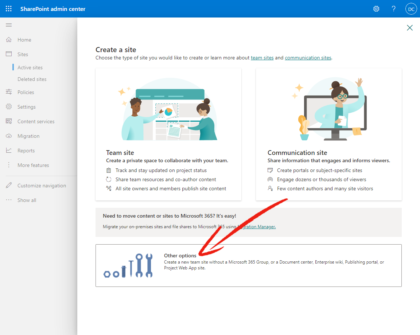Image resolution: width=420 pixels, height=335 pixels.
Task: Choose the Other options tile
Action: point(249,265)
